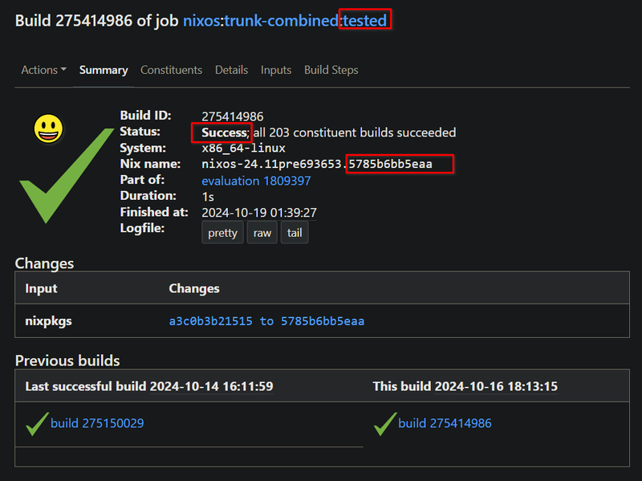Show the Build Steps tab
The image size is (642, 481).
point(331,70)
